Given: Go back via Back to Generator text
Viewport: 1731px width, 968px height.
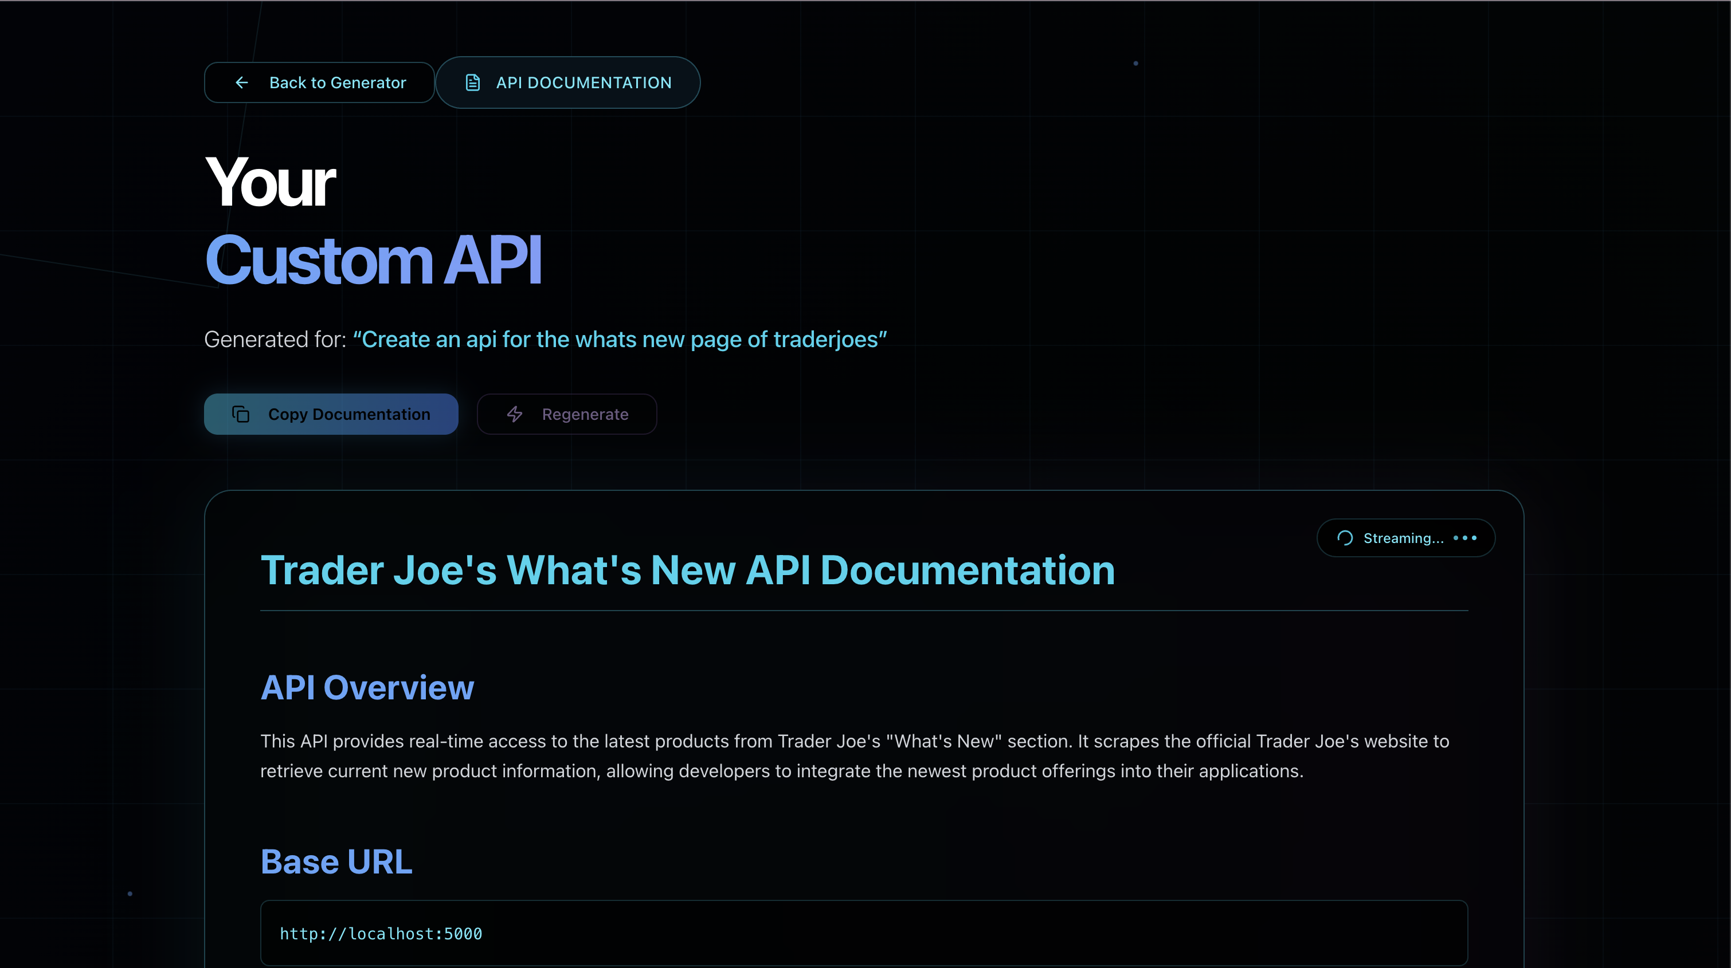Looking at the screenshot, I should pos(338,82).
